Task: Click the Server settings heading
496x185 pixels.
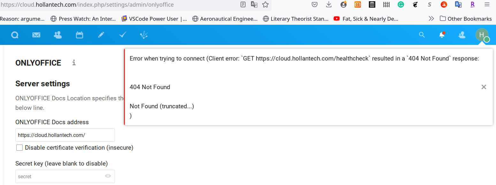Action: (x=42, y=84)
